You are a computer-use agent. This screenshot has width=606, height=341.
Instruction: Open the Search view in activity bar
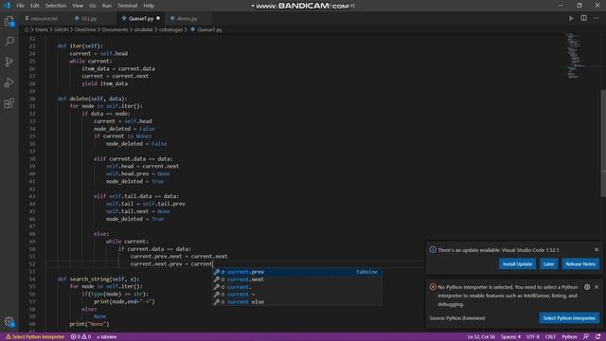(9, 41)
